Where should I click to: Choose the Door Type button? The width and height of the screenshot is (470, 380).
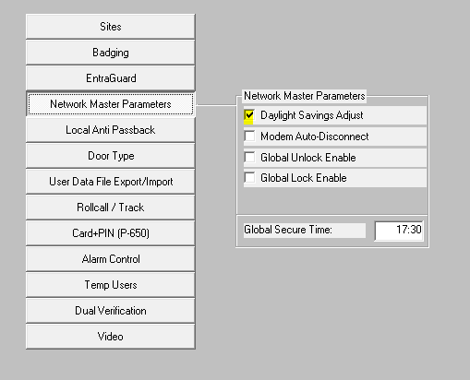pos(111,156)
